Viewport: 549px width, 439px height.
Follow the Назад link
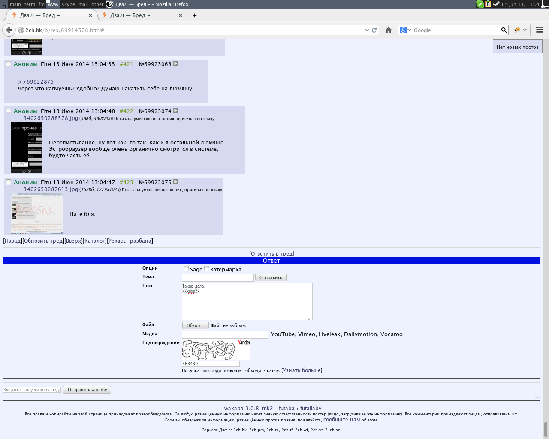pos(12,241)
